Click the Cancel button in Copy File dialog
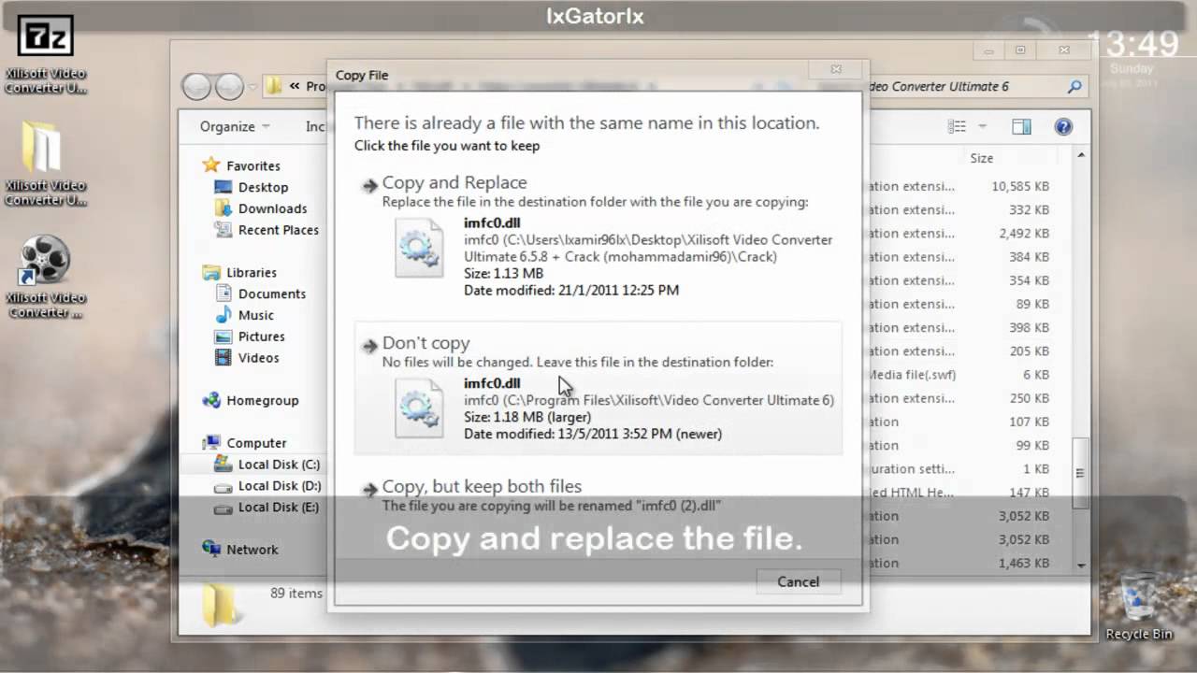The image size is (1197, 673). coord(798,581)
